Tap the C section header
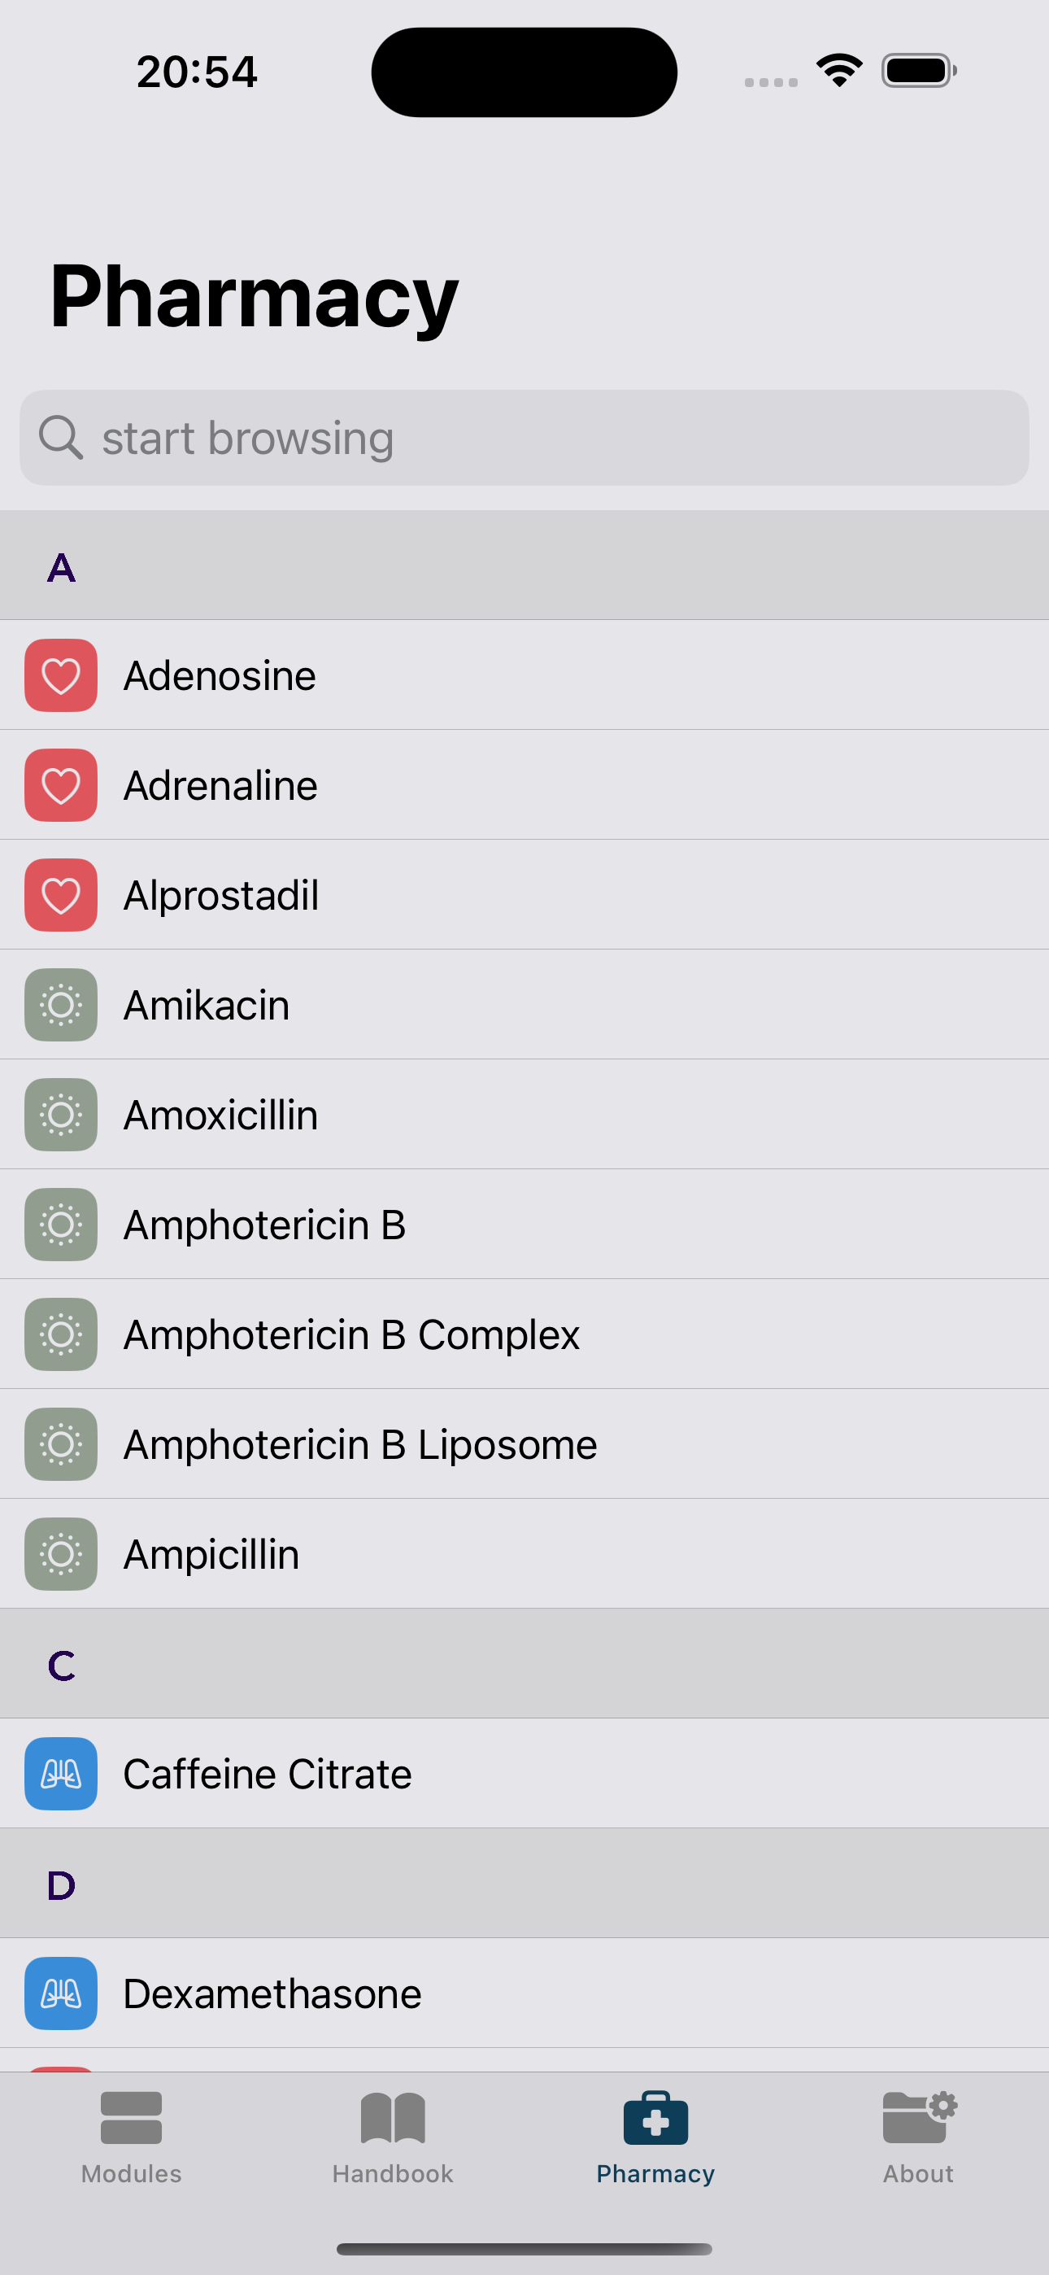 524,1664
